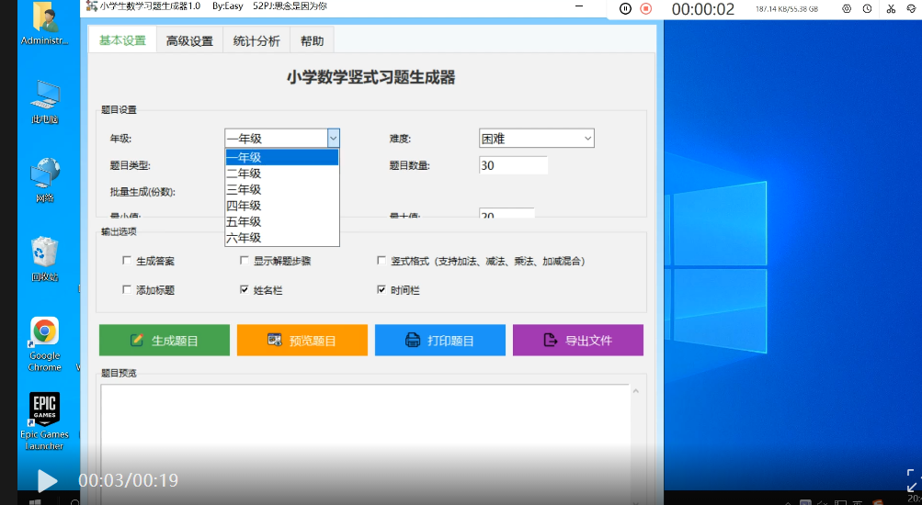
Task: Click inside the 题目预览 text area
Action: tap(365, 443)
